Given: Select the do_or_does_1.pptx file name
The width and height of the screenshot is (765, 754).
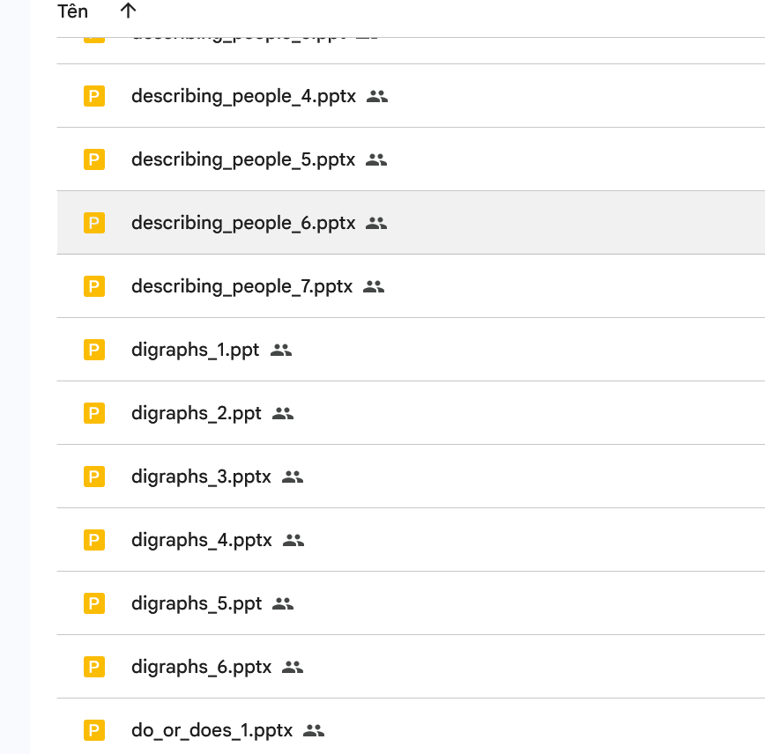Looking at the screenshot, I should click(212, 730).
